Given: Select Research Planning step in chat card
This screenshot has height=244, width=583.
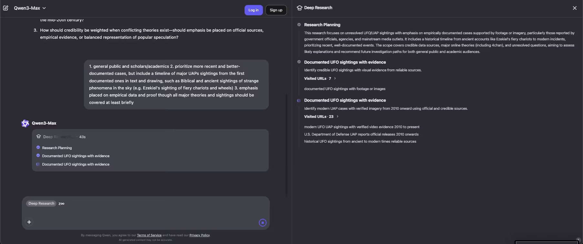Looking at the screenshot, I should tap(57, 148).
